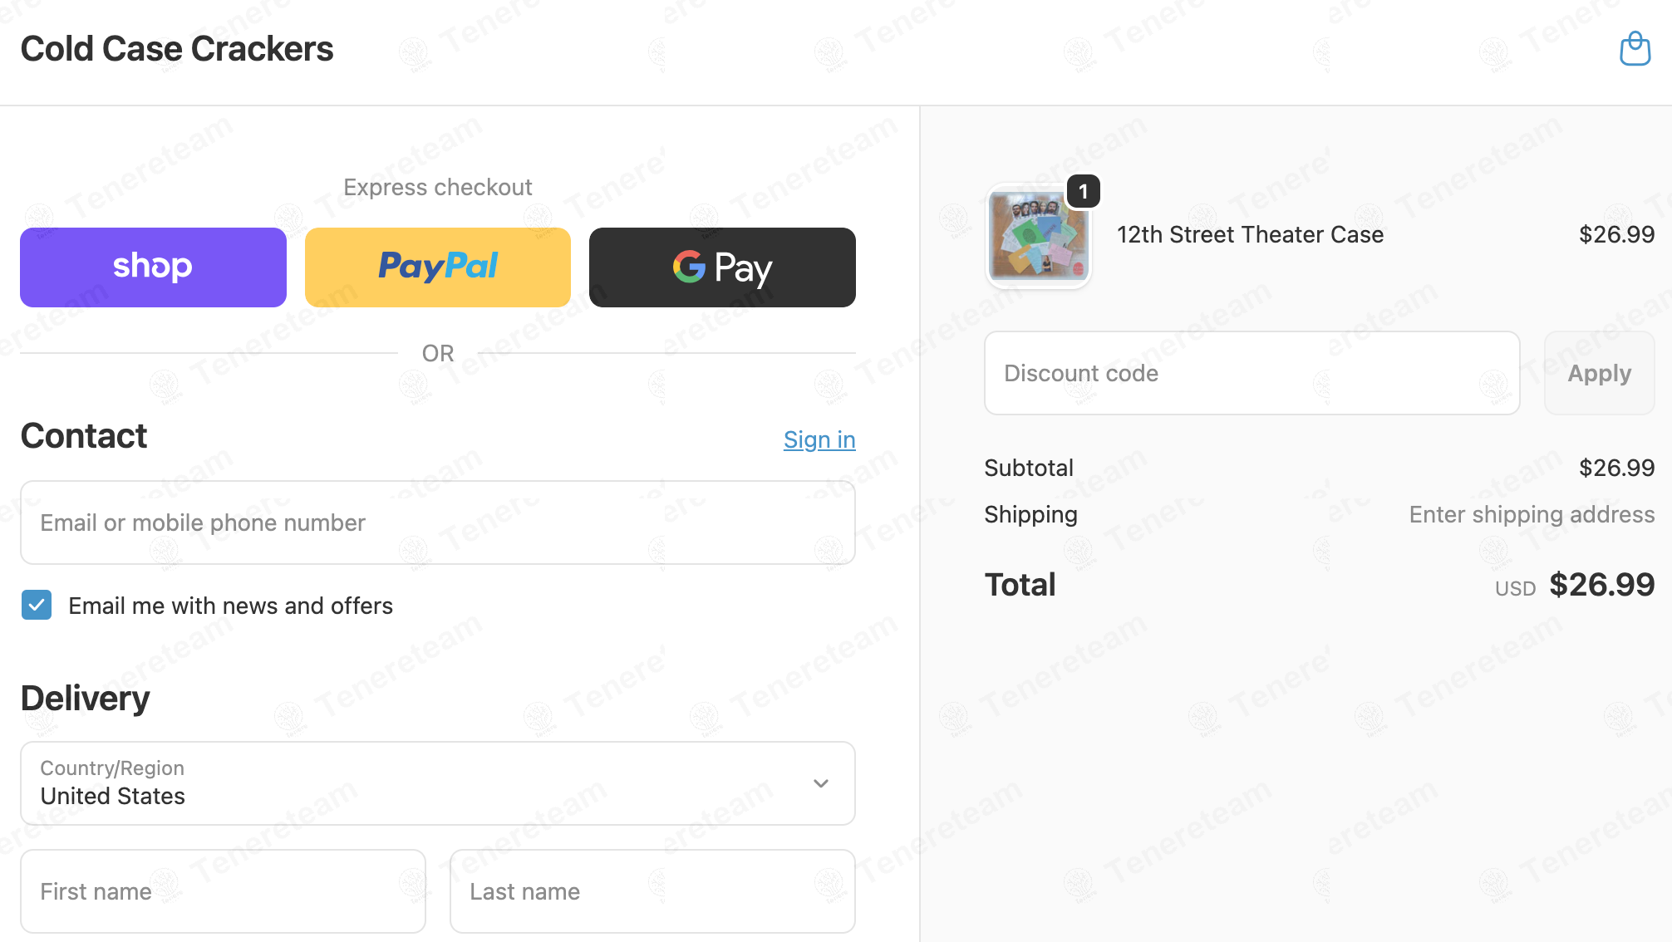Pay with Shop Pay express button
The height and width of the screenshot is (942, 1672).
pyautogui.click(x=153, y=267)
